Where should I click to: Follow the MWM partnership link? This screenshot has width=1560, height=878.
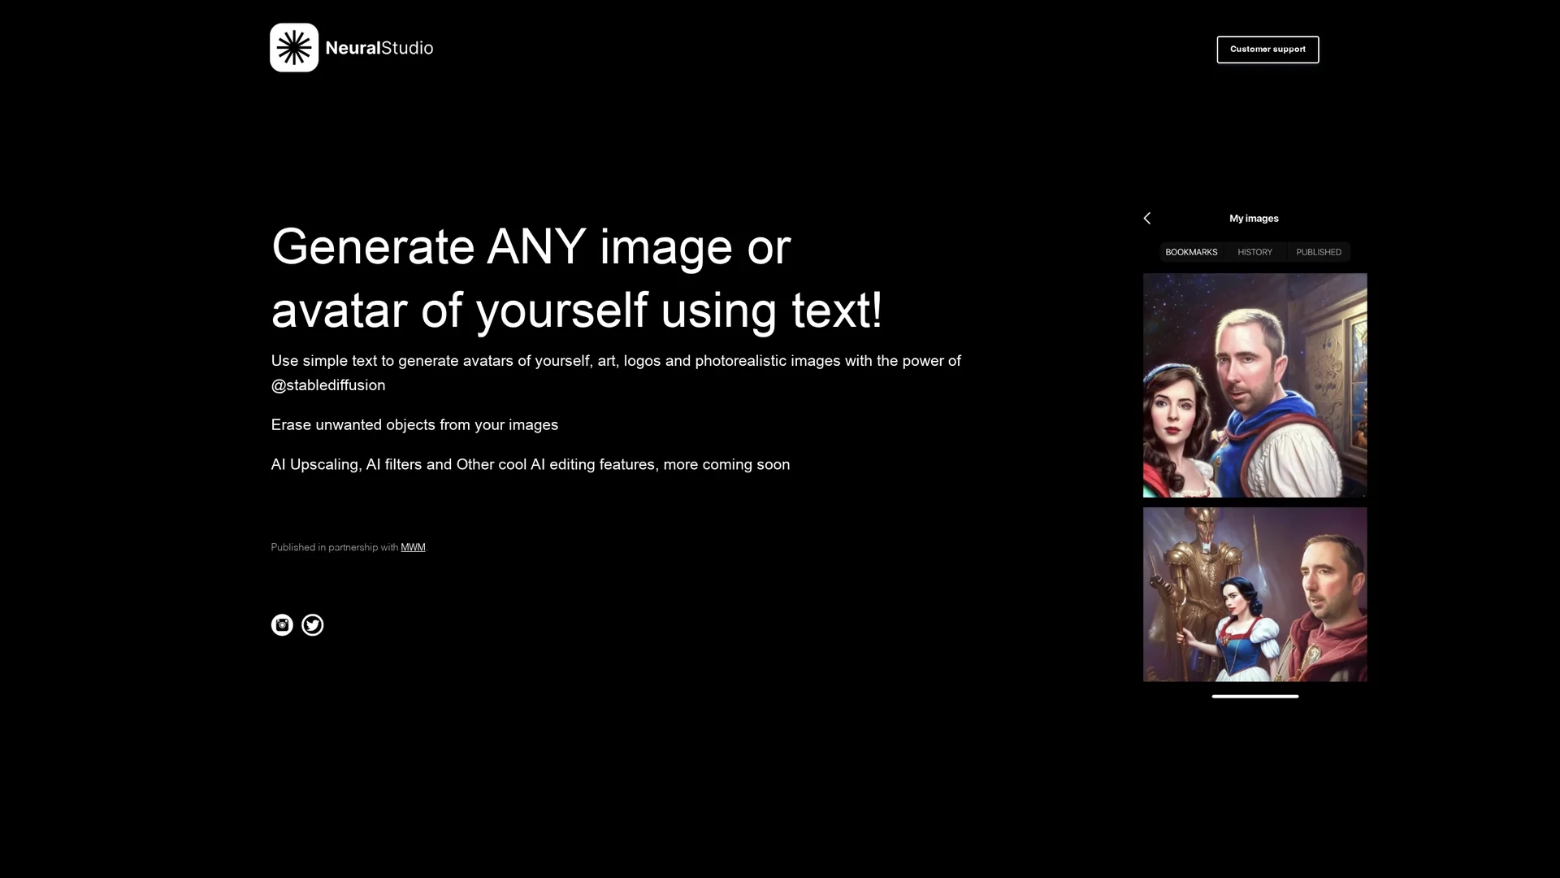(413, 547)
